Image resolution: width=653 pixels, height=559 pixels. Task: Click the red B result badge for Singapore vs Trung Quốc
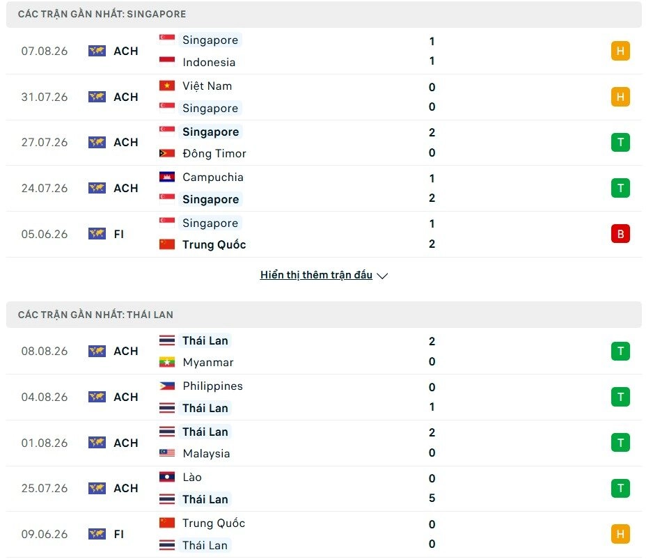620,234
